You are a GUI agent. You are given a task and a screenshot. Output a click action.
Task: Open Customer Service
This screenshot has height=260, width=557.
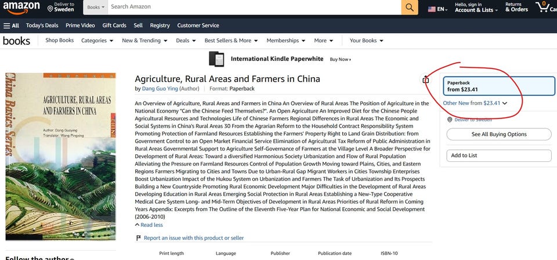[x=198, y=26]
